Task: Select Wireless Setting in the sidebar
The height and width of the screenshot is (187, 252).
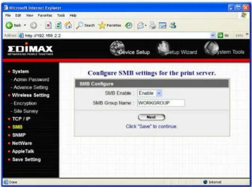Action: tap(31, 95)
